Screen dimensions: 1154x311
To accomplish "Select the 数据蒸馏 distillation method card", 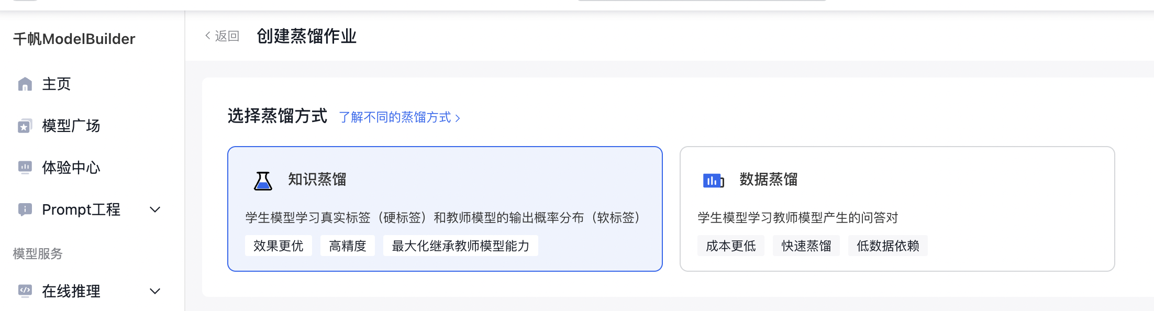I will pyautogui.click(x=897, y=209).
